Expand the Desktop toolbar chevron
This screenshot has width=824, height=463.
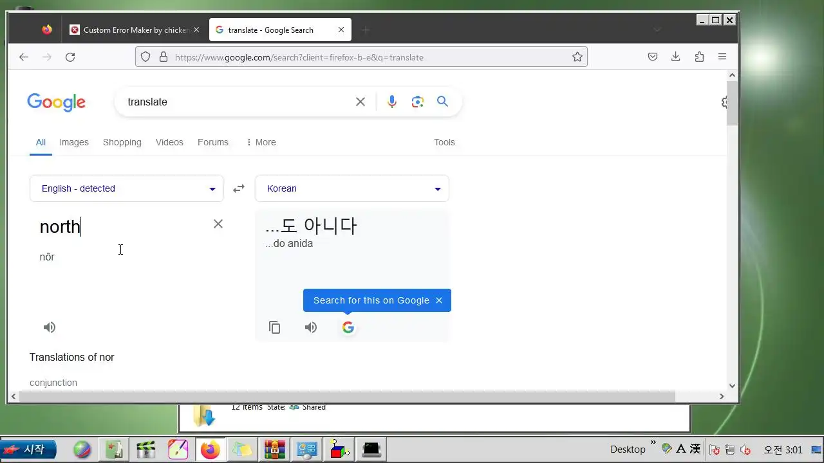pyautogui.click(x=653, y=443)
